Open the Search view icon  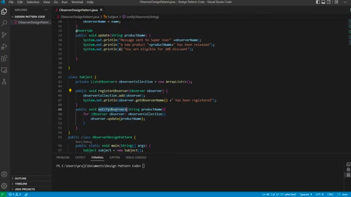(4, 23)
